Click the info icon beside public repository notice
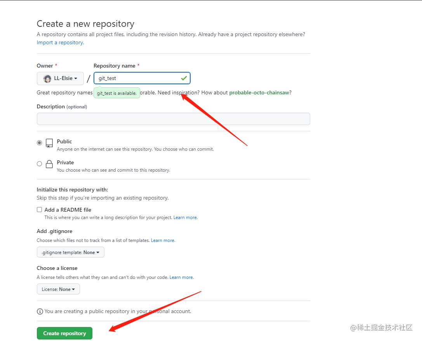422x341 pixels. tap(40, 311)
